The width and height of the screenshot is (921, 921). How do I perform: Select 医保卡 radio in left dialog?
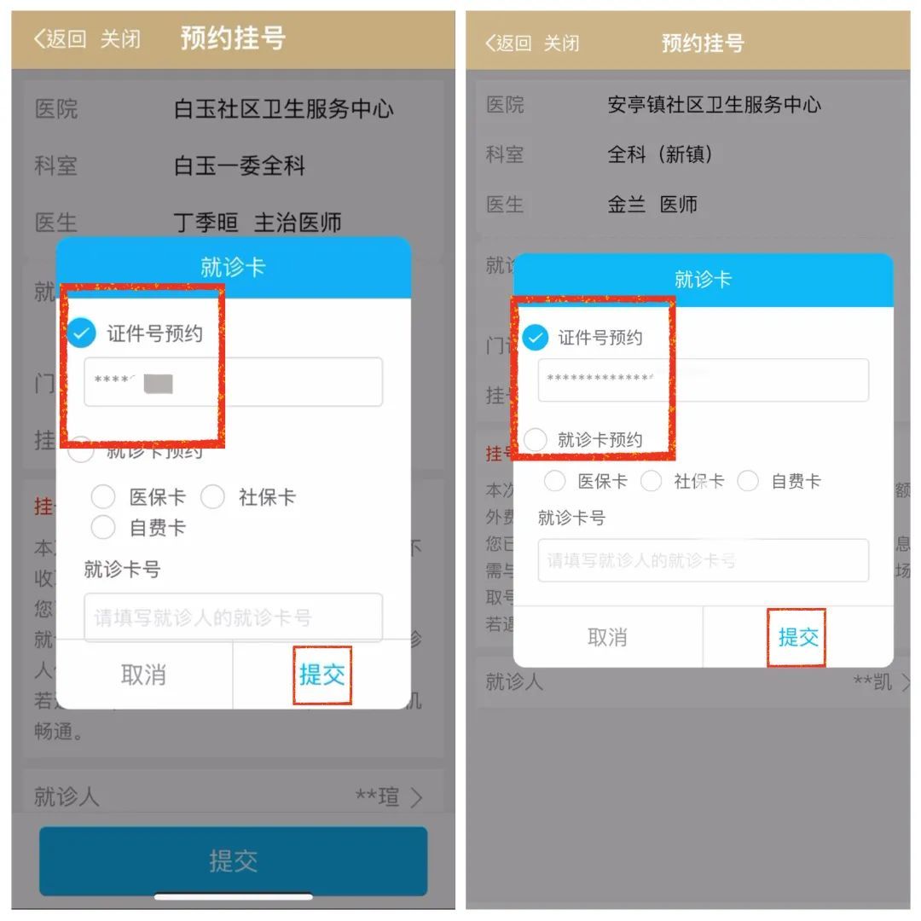tap(103, 496)
